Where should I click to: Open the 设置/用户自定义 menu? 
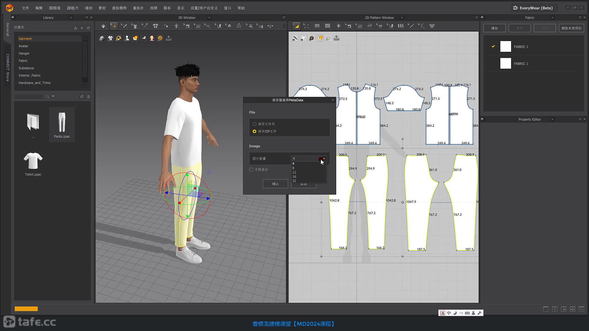pyautogui.click(x=204, y=8)
